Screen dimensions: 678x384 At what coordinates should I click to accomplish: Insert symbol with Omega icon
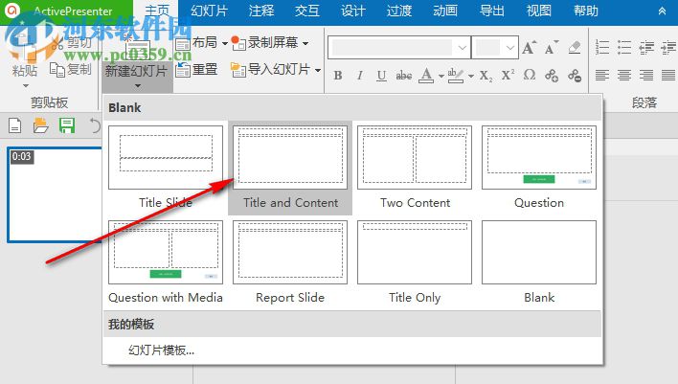tap(530, 76)
